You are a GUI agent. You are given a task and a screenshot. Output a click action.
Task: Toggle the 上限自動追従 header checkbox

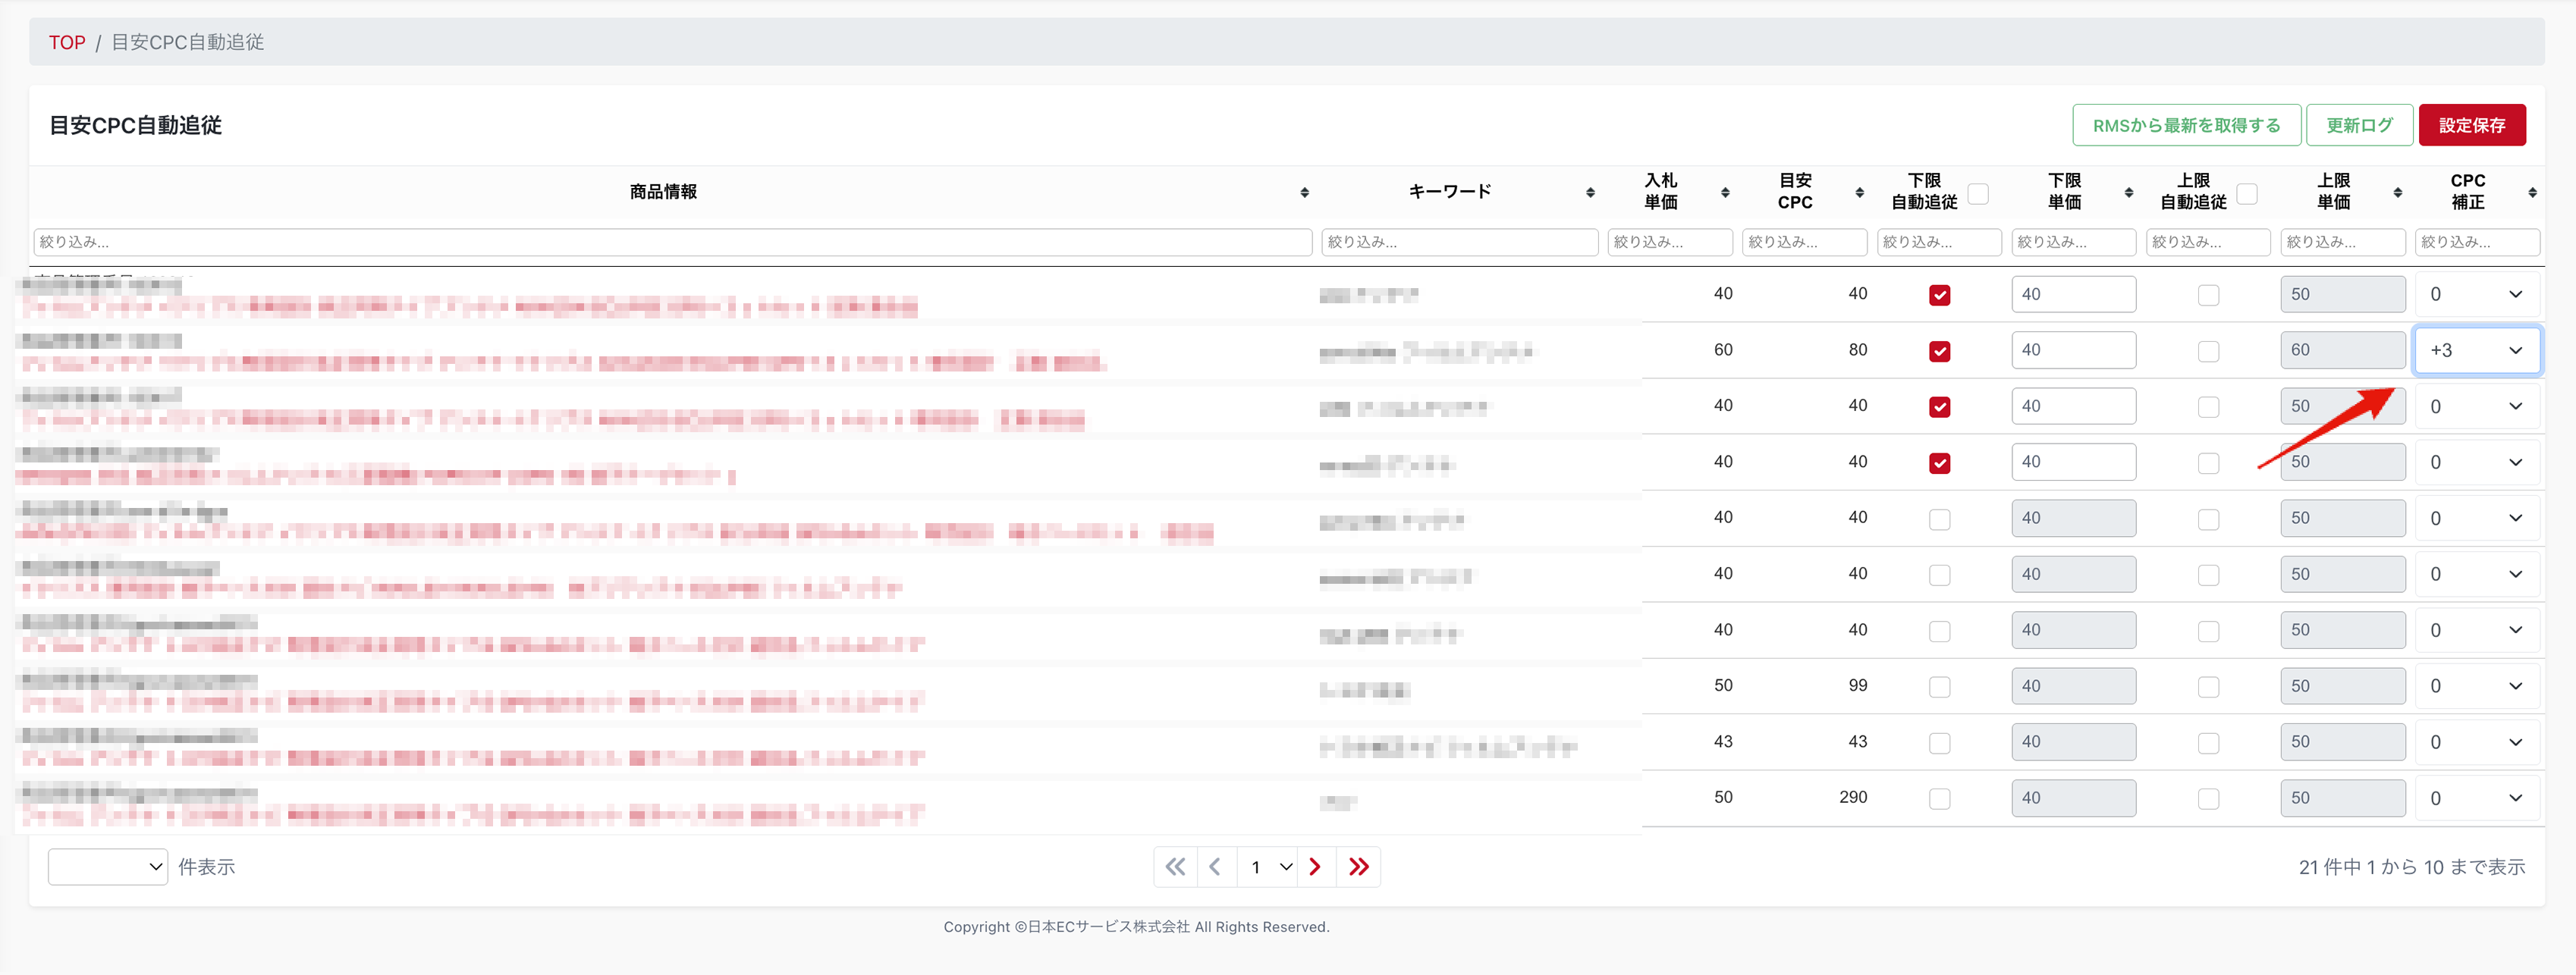[2246, 193]
